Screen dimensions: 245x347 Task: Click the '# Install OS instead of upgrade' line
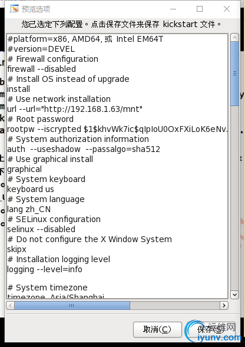click(x=68, y=79)
